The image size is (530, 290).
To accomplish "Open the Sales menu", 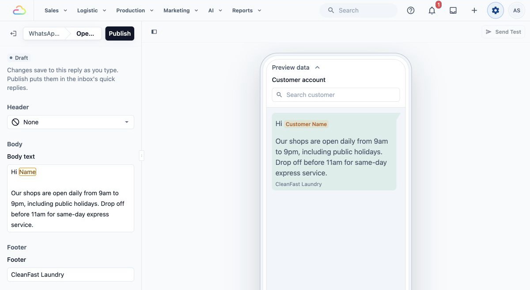I will point(56,10).
